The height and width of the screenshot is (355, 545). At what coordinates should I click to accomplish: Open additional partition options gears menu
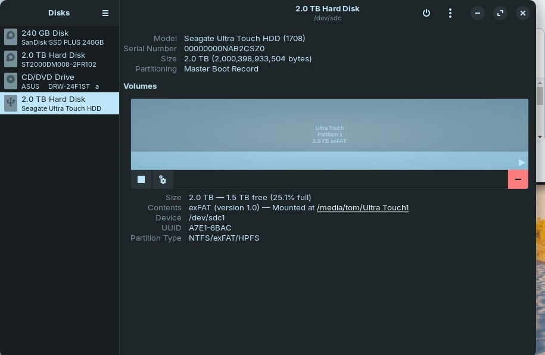click(163, 179)
